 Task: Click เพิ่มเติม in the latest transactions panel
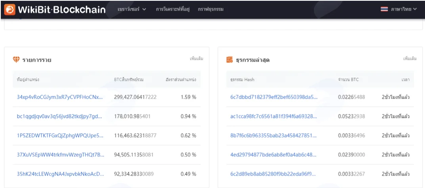tap(410, 59)
